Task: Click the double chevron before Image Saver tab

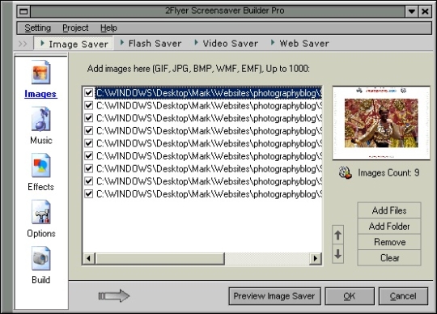Action: [23, 44]
